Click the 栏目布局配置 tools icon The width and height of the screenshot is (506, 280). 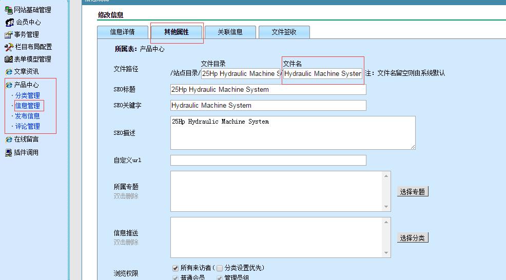click(x=9, y=47)
